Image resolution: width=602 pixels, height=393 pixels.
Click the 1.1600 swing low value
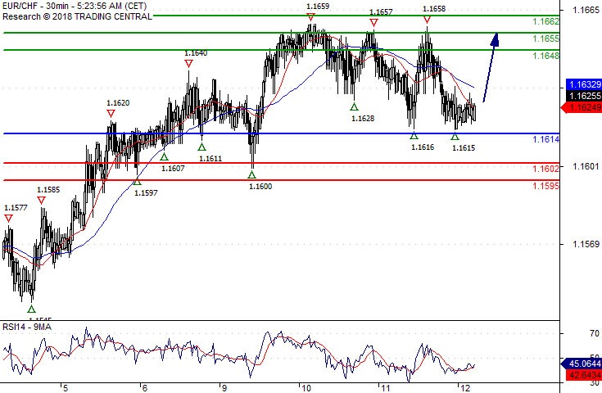pos(260,187)
